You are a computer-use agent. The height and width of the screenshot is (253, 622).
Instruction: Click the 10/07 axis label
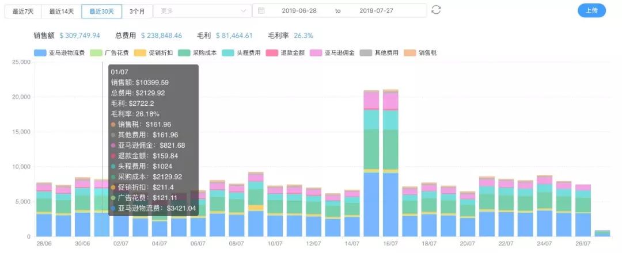coord(275,243)
